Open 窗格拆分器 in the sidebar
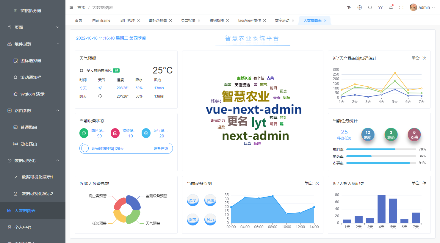Viewport: 440px width, 243px height. (33, 11)
